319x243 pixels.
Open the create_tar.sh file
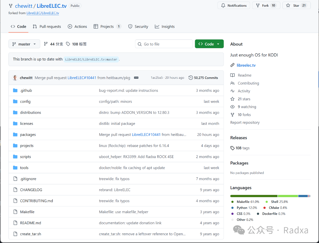30,234
